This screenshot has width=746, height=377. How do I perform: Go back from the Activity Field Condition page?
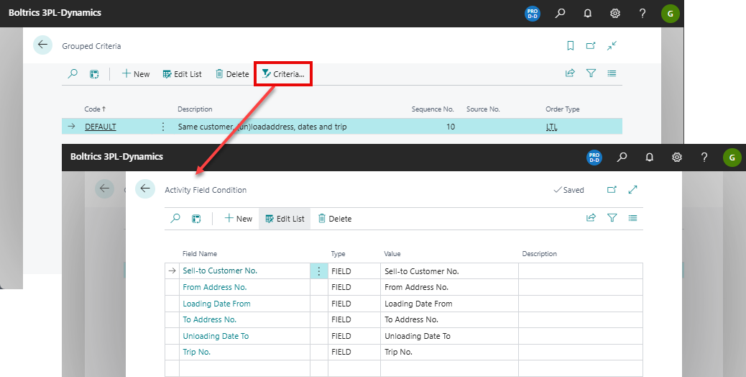(145, 189)
